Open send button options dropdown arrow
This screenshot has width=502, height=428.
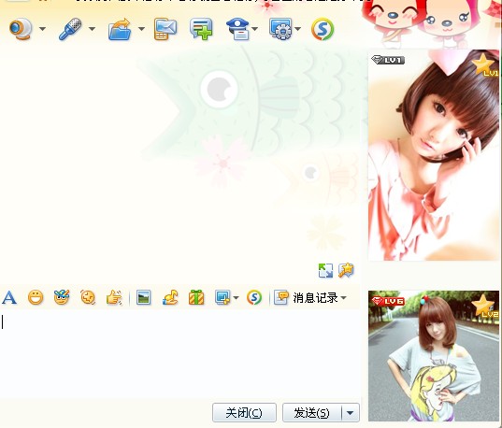point(351,413)
